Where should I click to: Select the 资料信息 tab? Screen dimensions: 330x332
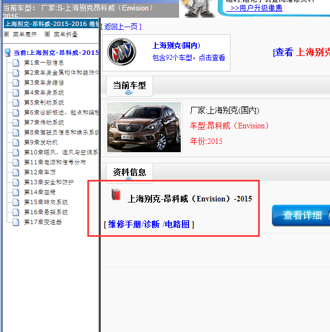129,173
